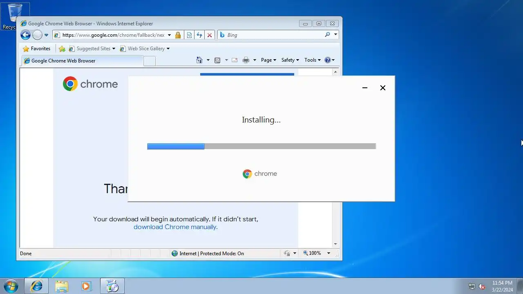Open the Windows Start button

pyautogui.click(x=11, y=286)
